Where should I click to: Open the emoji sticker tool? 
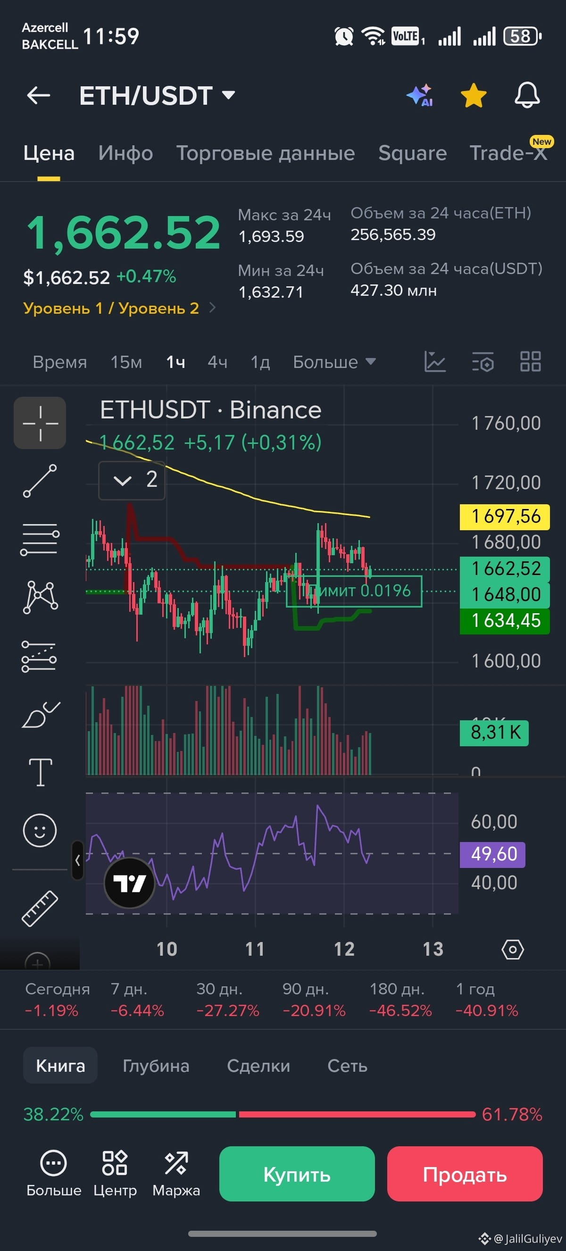tap(40, 830)
